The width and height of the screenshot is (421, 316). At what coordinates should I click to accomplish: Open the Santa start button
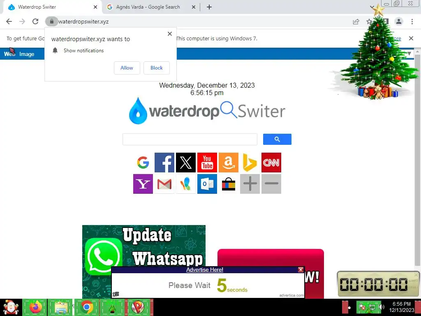[11, 307]
